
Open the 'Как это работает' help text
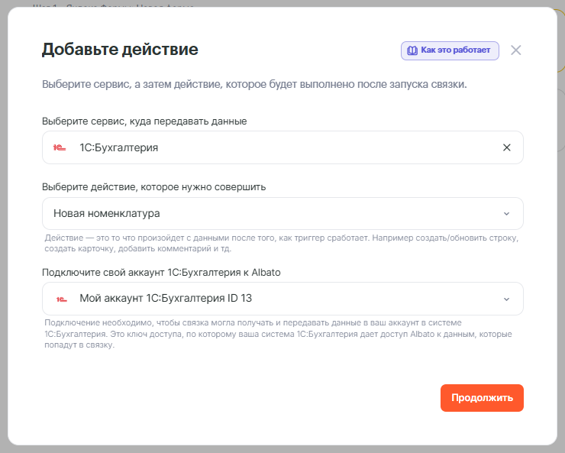pos(457,50)
